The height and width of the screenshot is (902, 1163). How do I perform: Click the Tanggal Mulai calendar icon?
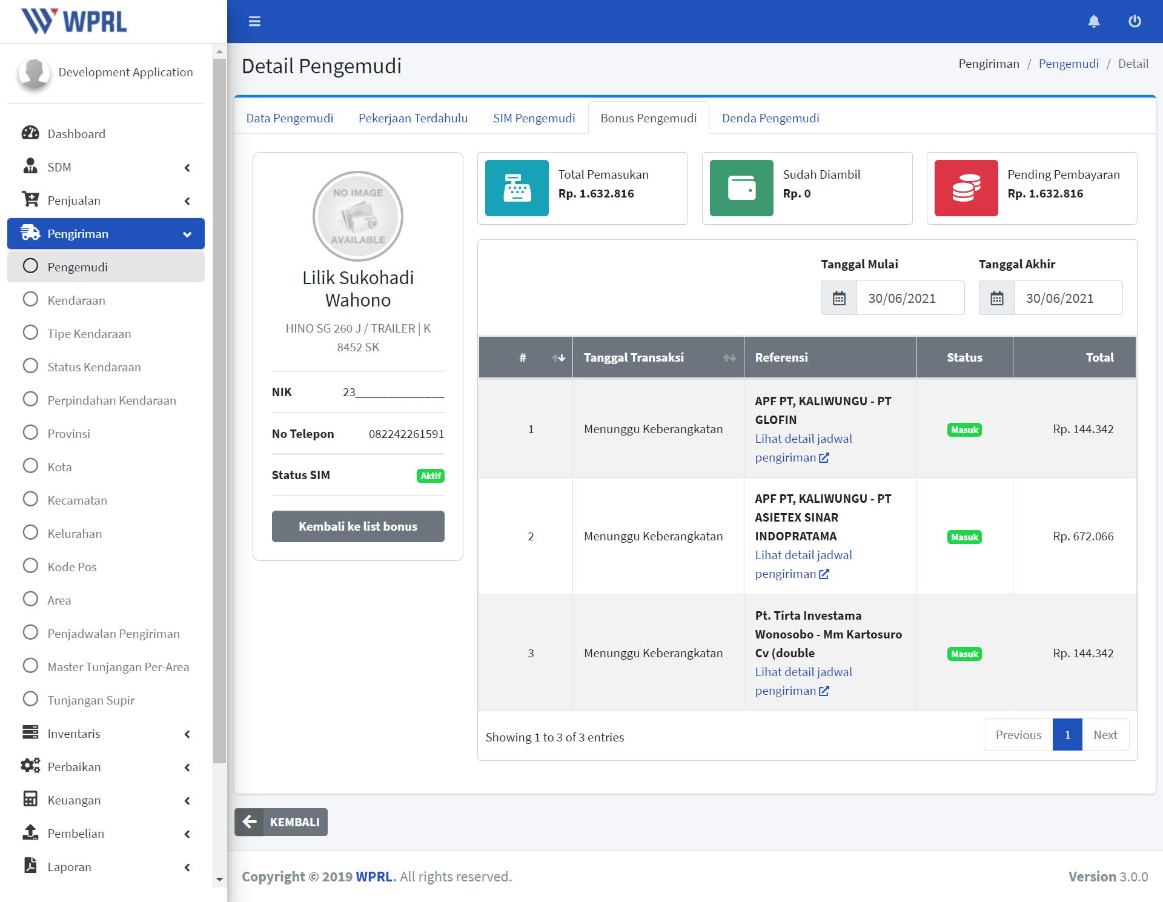(839, 298)
